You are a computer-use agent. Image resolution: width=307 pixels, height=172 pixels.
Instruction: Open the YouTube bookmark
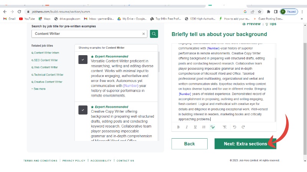pos(27,18)
